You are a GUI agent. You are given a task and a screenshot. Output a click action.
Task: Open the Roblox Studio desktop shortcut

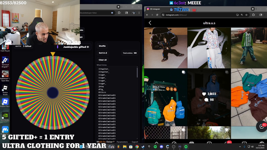coord(5,90)
